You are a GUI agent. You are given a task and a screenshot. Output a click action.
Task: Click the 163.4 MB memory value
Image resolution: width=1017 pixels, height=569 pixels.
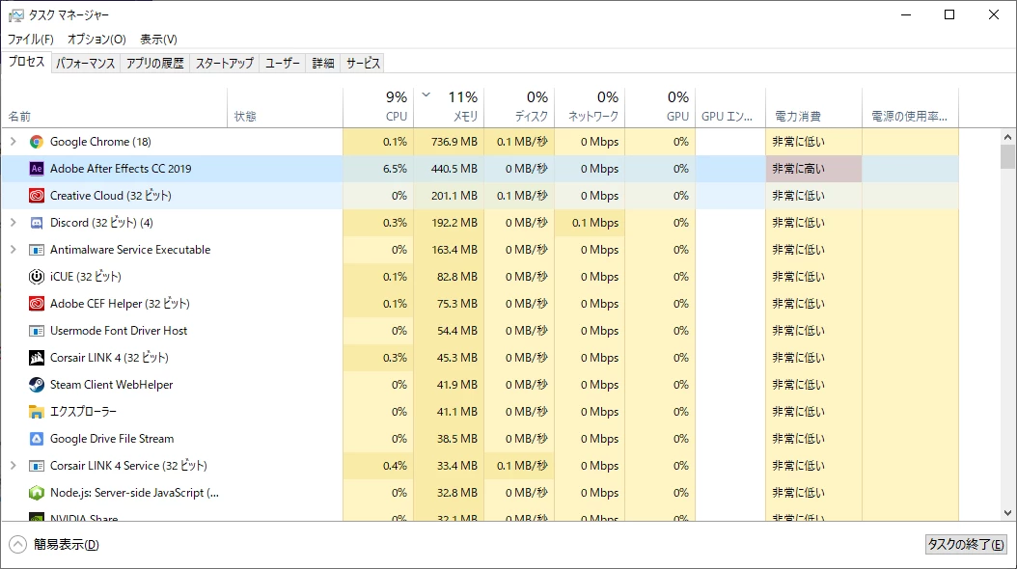(x=454, y=250)
